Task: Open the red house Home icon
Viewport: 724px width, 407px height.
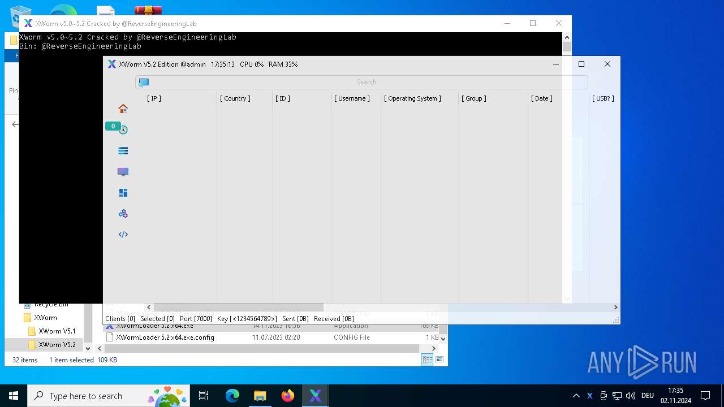Action: click(123, 109)
